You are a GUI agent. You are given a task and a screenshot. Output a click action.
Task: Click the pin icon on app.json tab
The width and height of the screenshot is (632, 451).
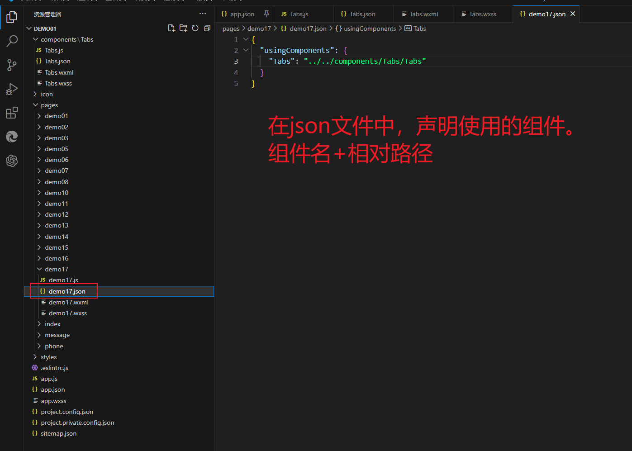[x=266, y=14]
